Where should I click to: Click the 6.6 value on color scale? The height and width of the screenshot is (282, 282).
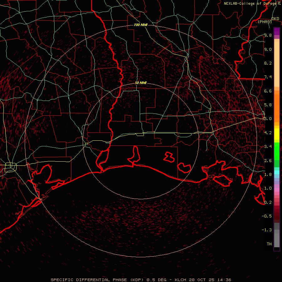(268, 91)
